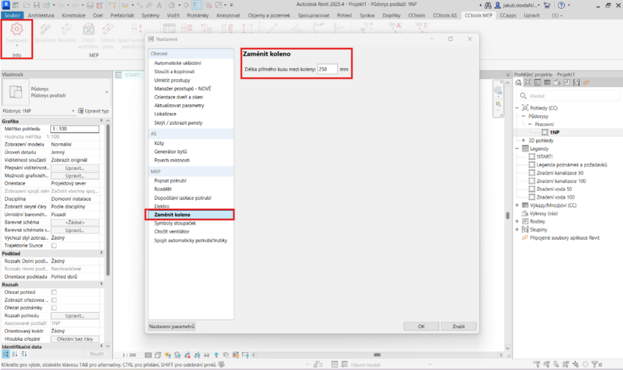Select the Odpoj prvky ribbon tool

click(108, 36)
